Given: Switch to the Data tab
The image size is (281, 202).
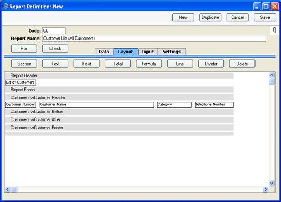Looking at the screenshot, I should [104, 52].
